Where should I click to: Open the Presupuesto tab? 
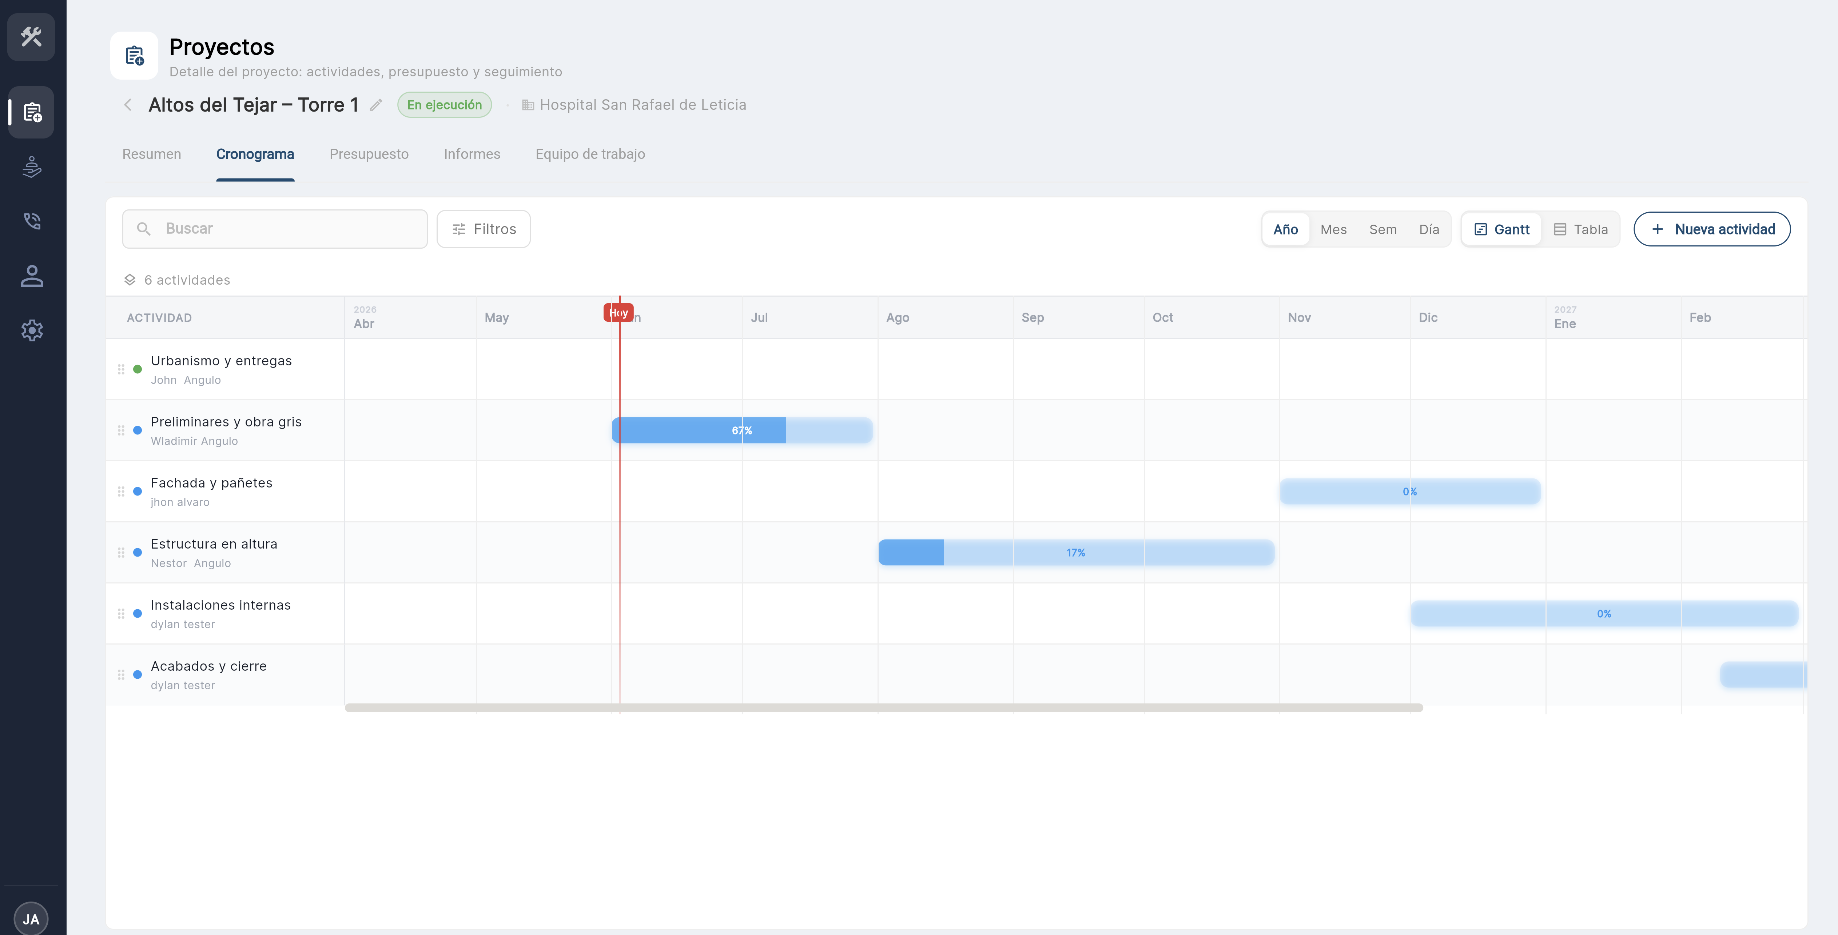tap(369, 154)
